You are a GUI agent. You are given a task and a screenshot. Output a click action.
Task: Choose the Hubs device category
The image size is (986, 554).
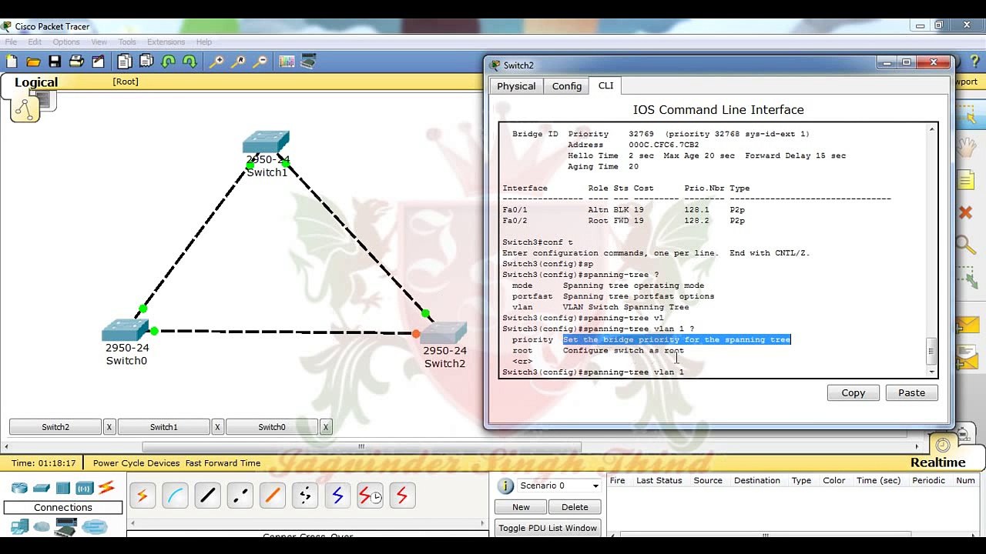(x=63, y=488)
